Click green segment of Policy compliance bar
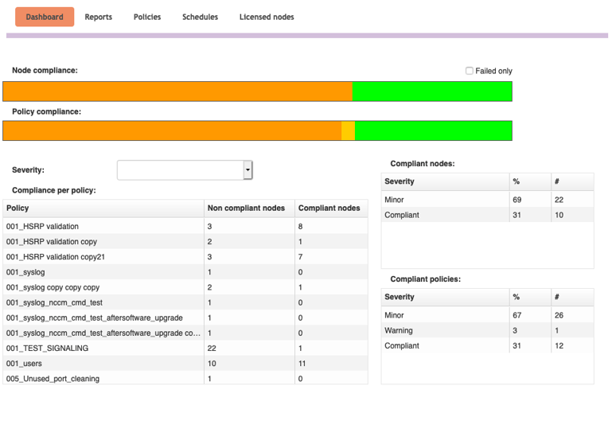 (x=433, y=131)
